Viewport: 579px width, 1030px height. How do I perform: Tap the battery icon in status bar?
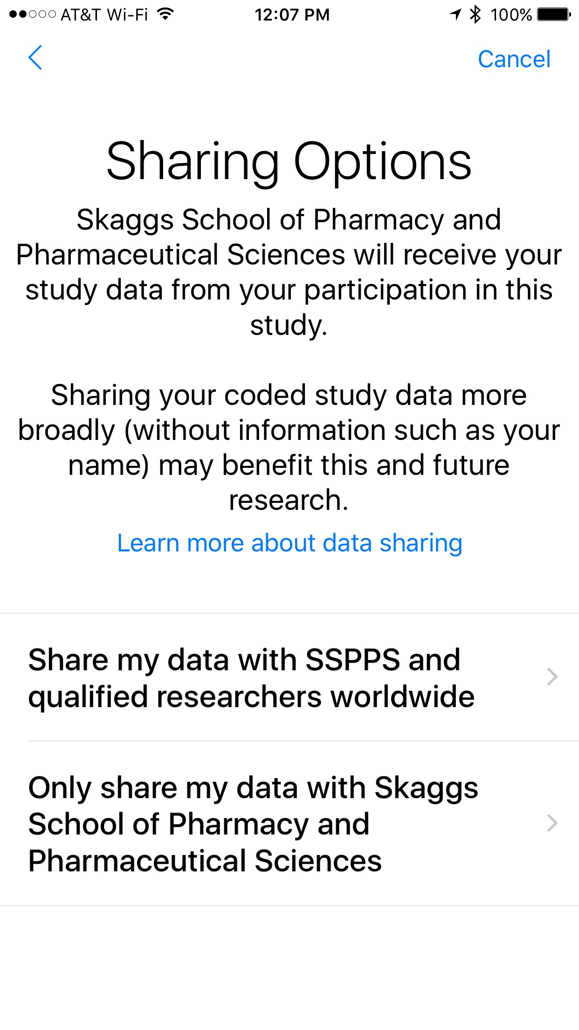click(554, 14)
